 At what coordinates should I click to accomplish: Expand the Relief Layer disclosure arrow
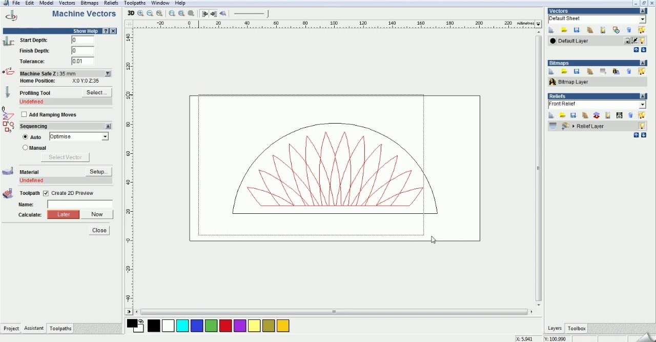(x=573, y=126)
